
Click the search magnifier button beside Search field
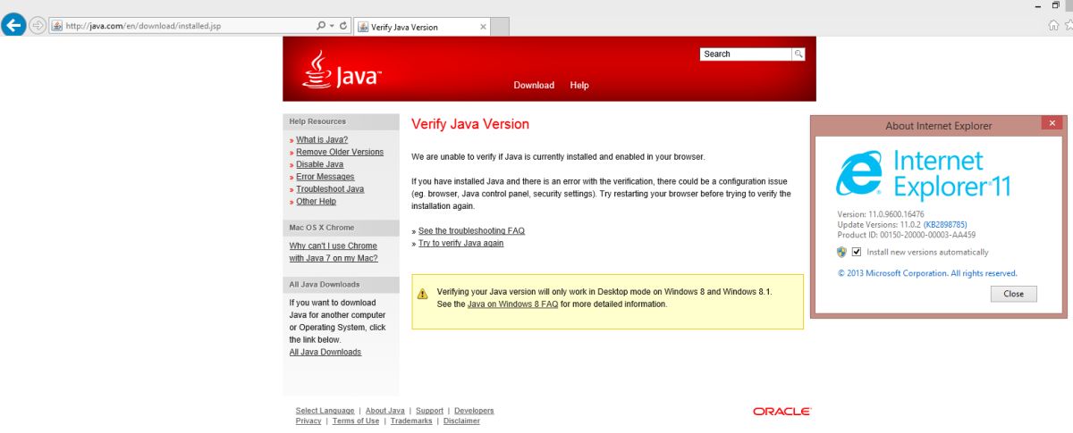798,54
